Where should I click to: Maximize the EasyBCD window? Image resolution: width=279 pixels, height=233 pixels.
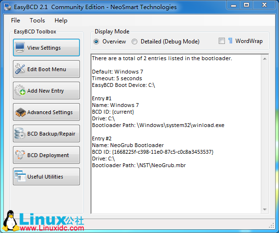(246, 5)
